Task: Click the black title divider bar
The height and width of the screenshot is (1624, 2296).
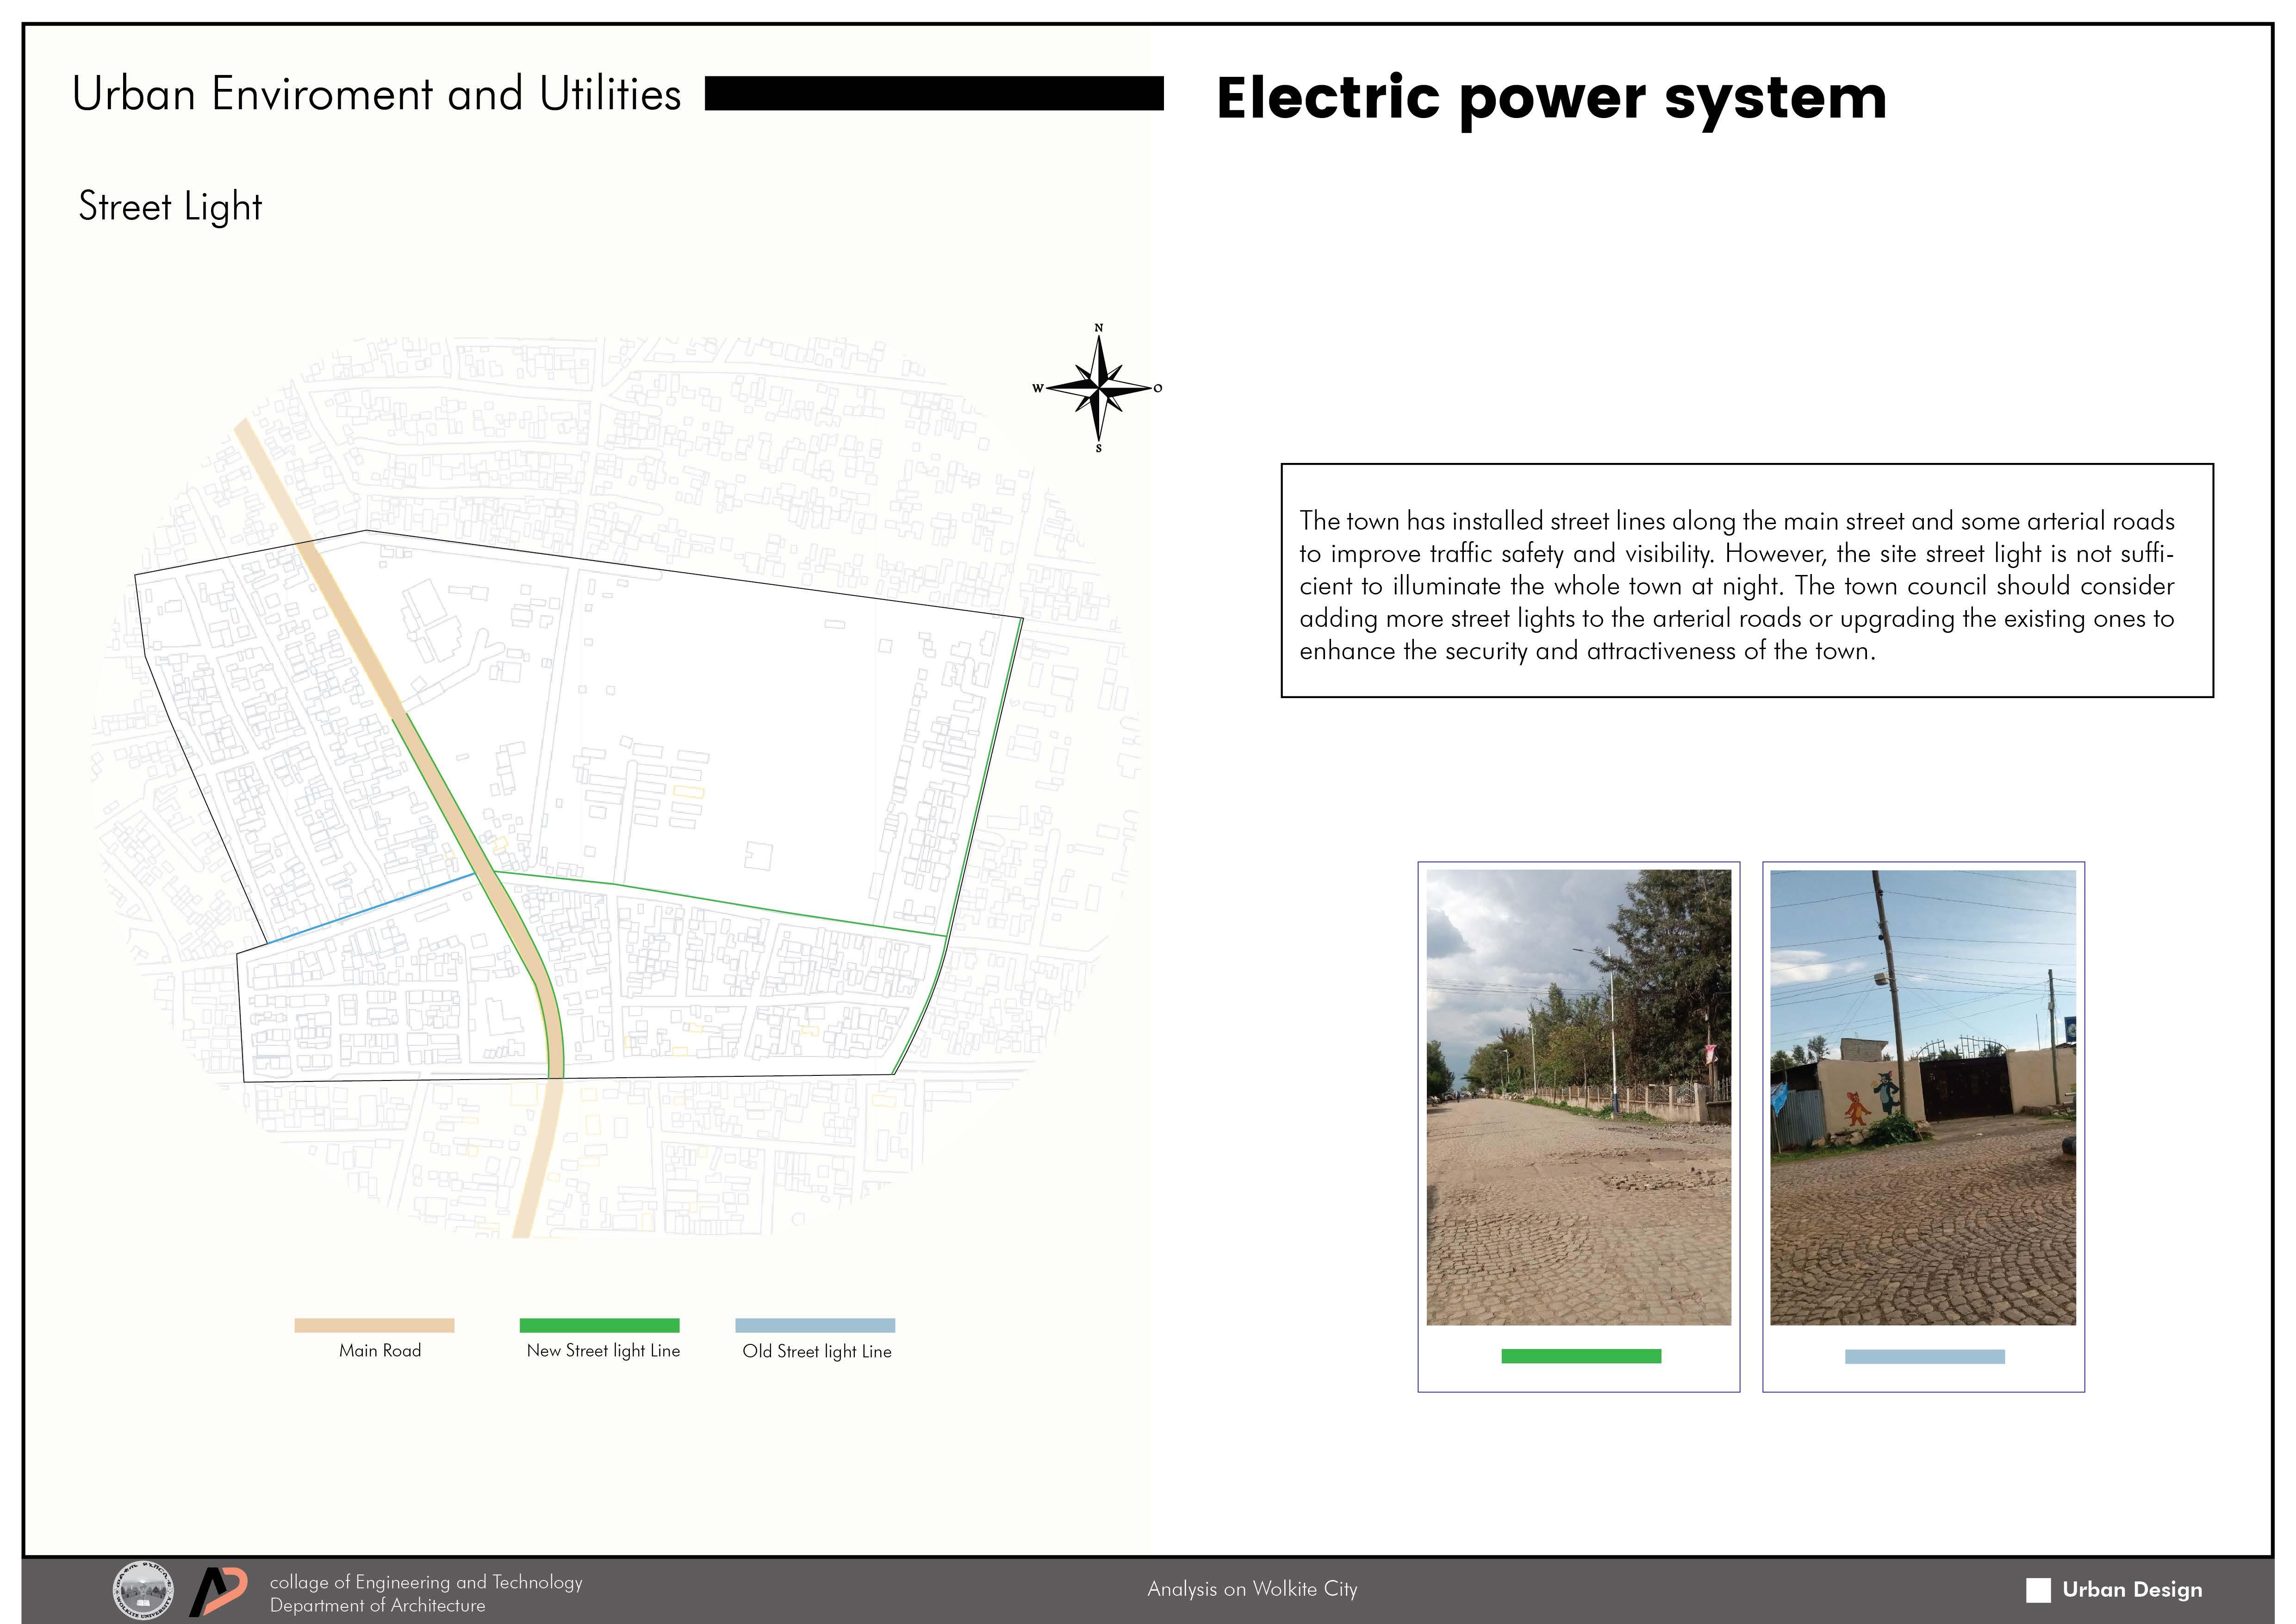Action: tap(934, 93)
